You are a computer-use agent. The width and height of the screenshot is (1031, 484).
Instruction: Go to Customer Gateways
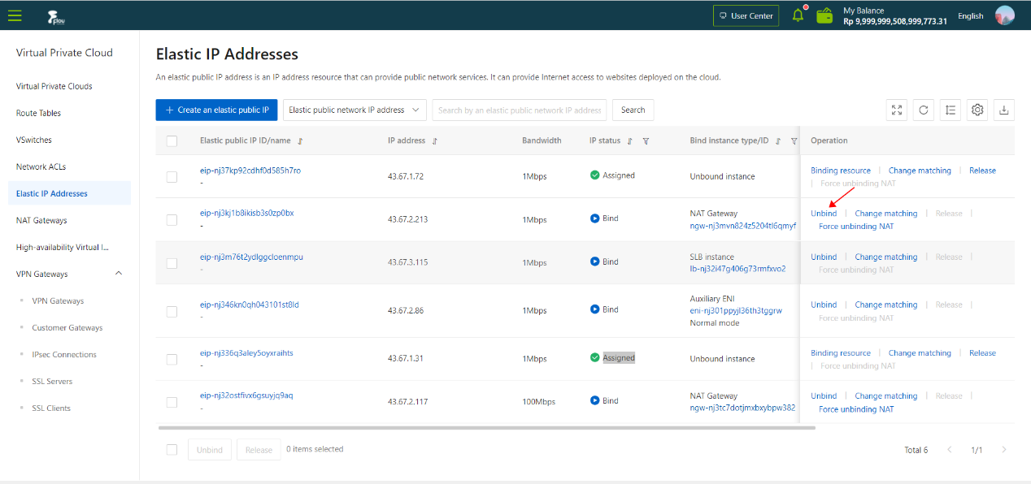click(67, 327)
